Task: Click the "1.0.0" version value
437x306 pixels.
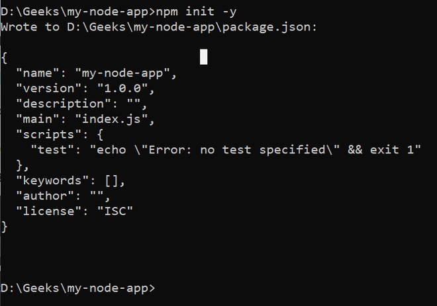Action: 126,89
